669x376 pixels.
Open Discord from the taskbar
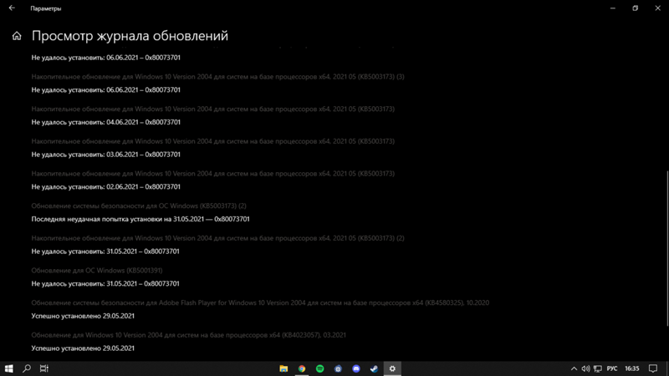356,368
